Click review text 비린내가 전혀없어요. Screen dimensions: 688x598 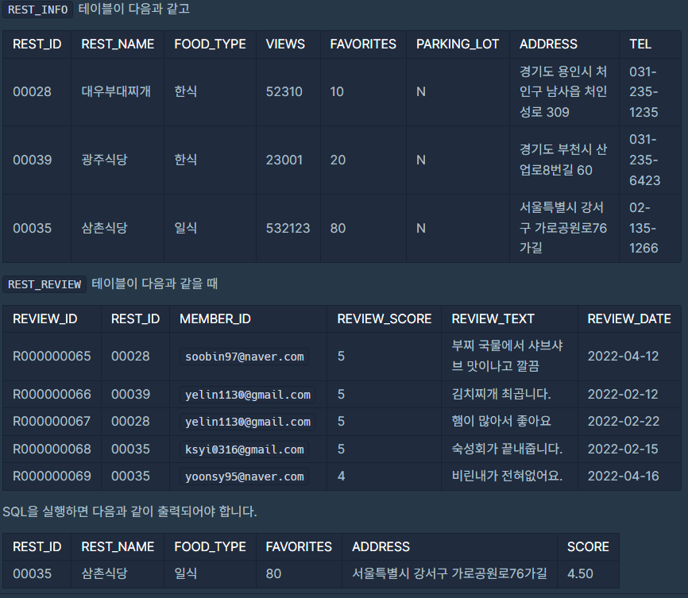click(x=507, y=476)
